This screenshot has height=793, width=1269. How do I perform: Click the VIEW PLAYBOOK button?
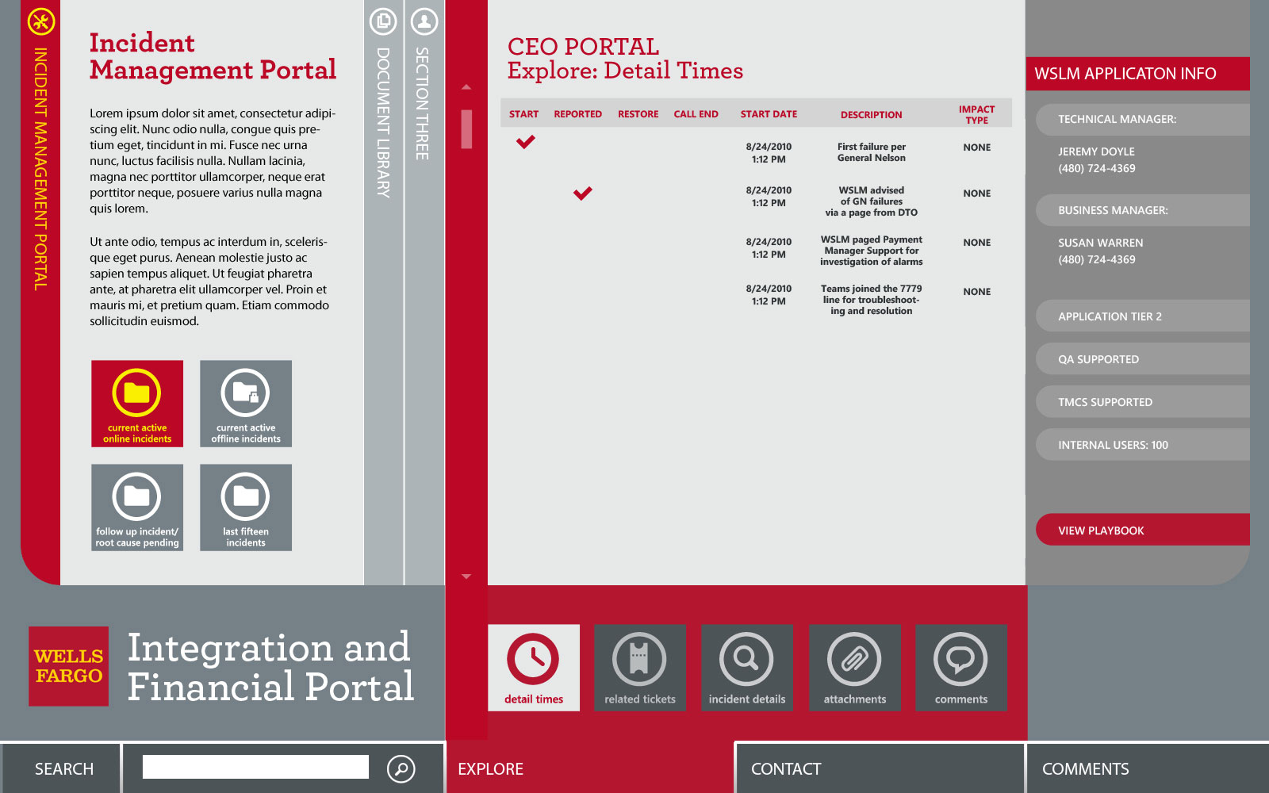[1143, 530]
